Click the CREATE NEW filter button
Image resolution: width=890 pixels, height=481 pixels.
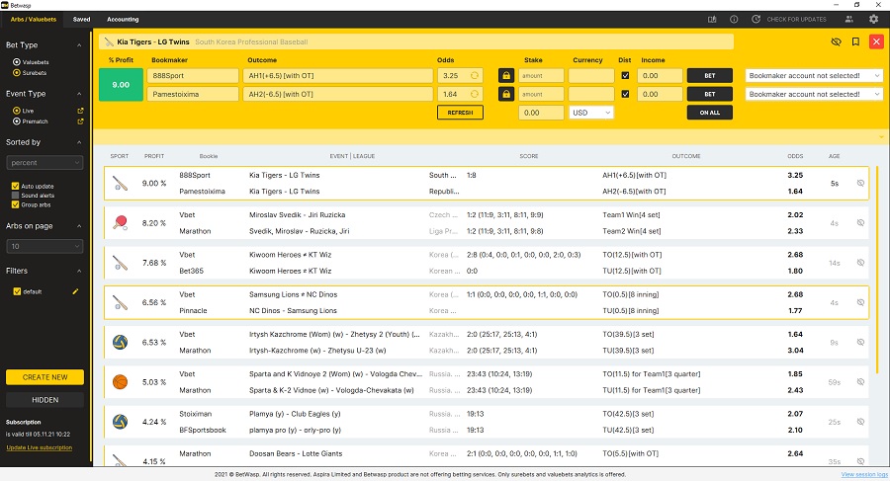click(44, 377)
